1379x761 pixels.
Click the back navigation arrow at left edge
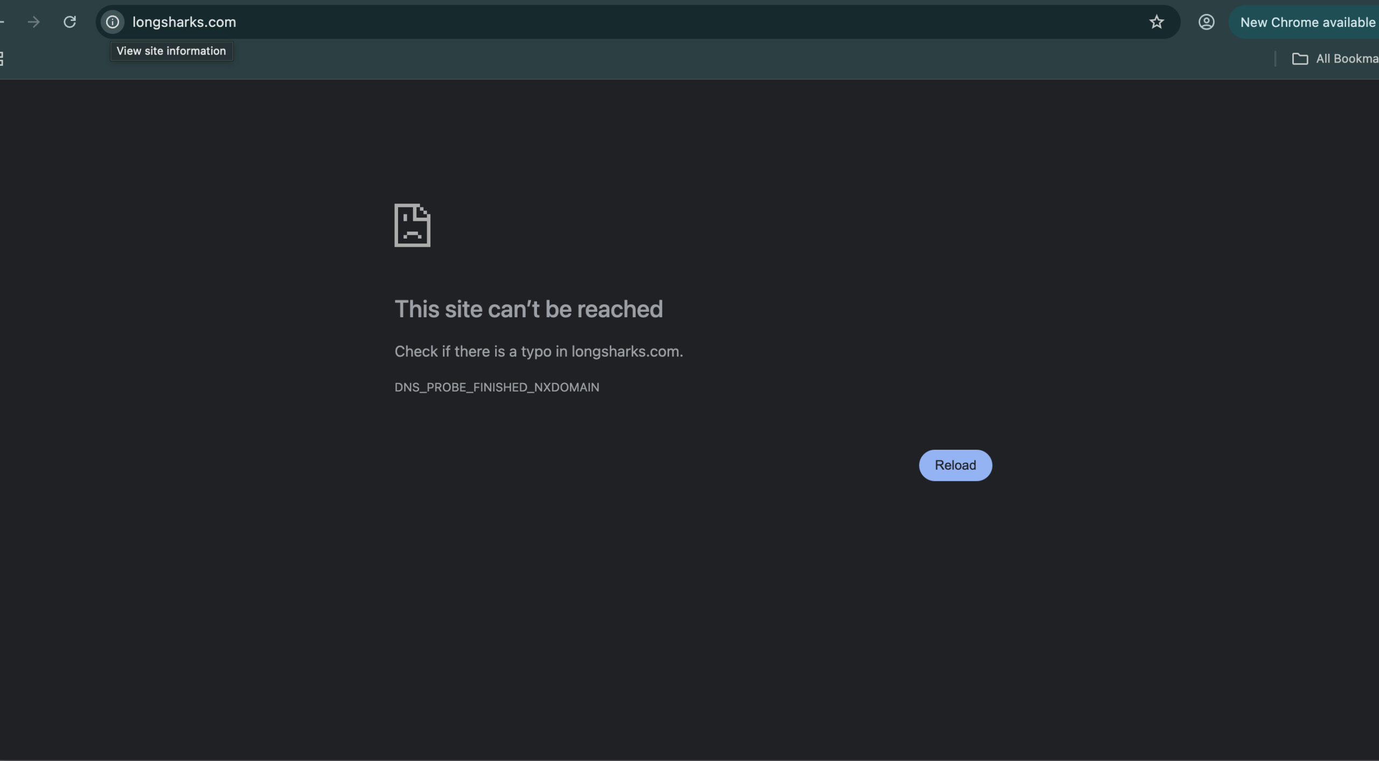coord(2,22)
